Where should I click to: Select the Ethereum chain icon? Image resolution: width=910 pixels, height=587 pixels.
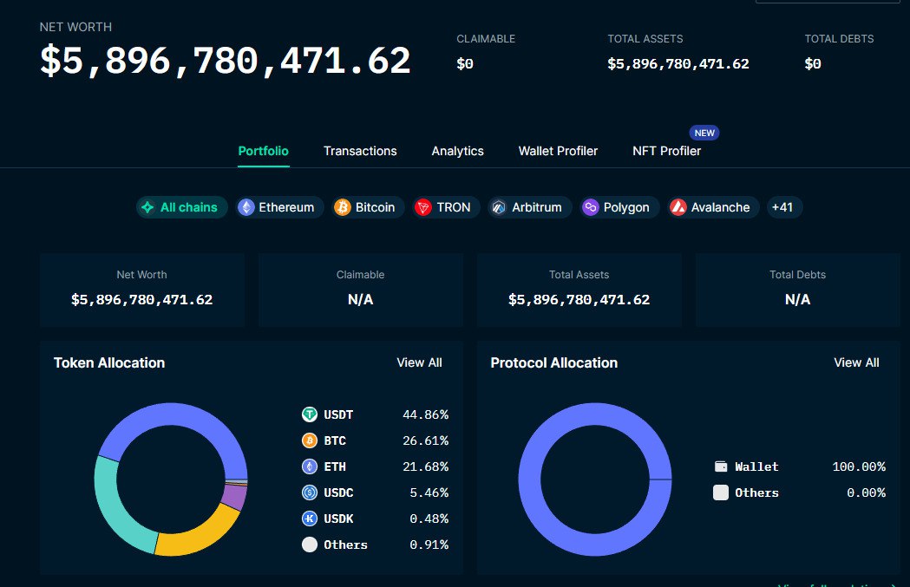click(246, 207)
